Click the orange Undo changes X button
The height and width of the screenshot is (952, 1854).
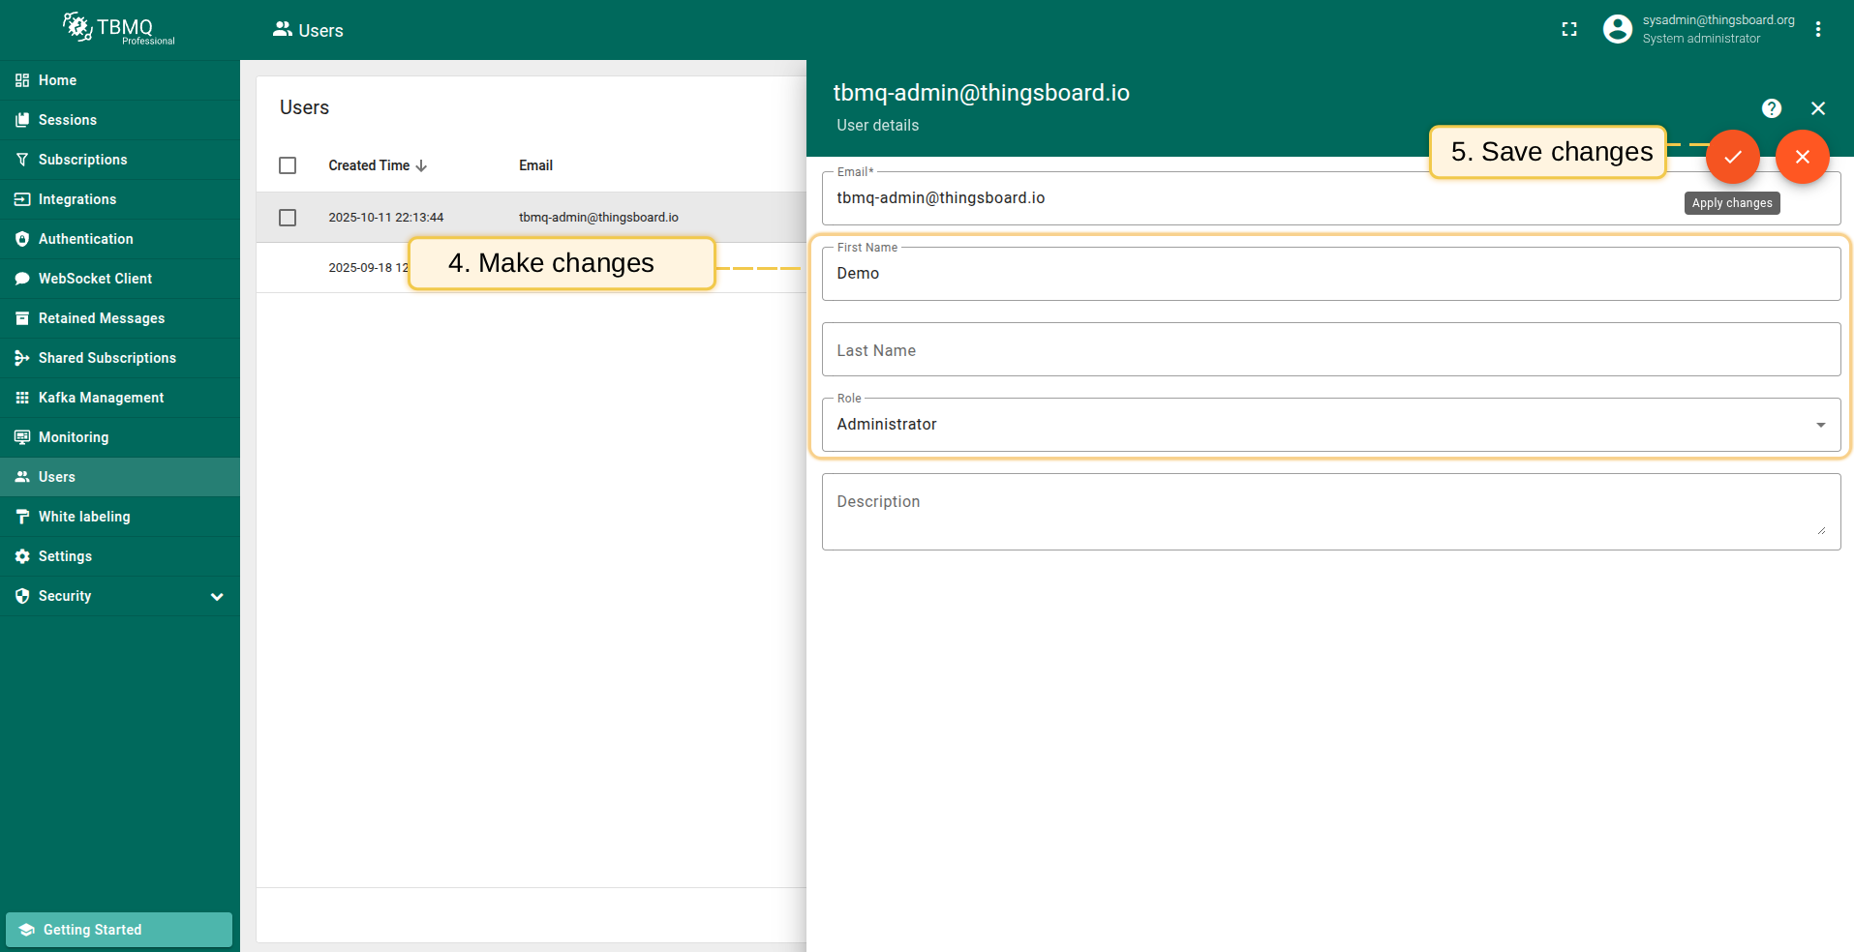(x=1802, y=157)
